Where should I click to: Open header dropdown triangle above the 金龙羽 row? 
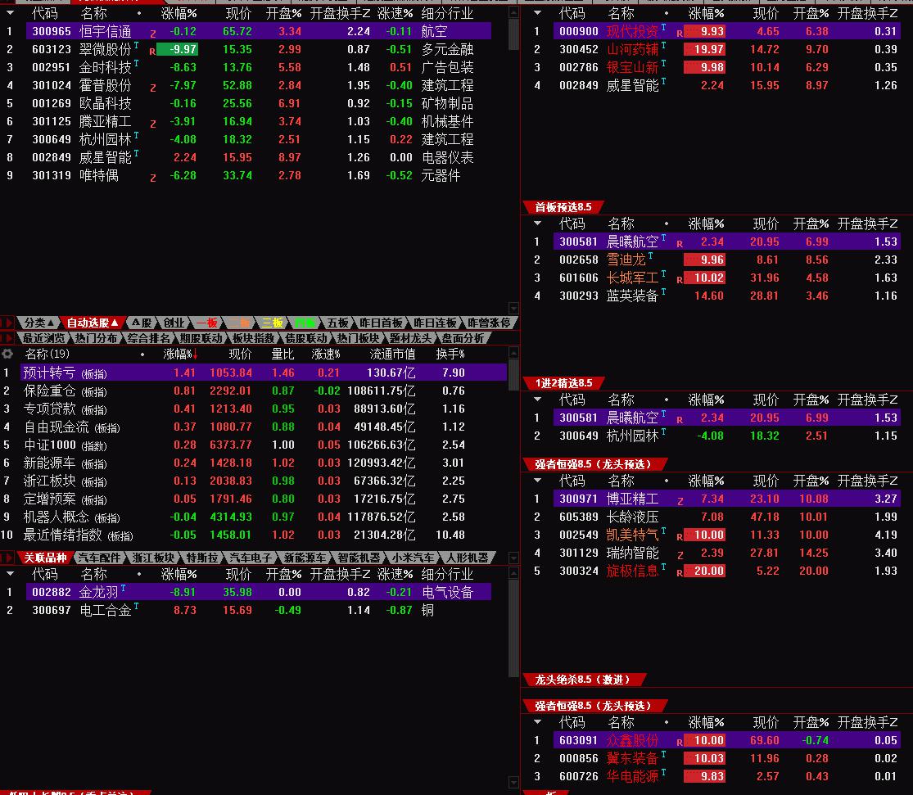(x=10, y=574)
